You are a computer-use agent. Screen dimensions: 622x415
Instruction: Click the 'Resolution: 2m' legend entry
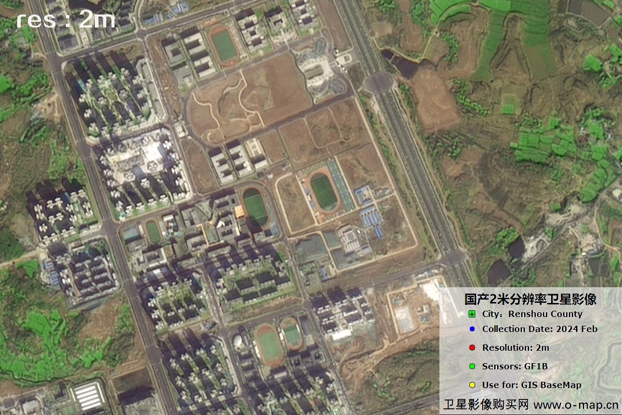pyautogui.click(x=515, y=348)
